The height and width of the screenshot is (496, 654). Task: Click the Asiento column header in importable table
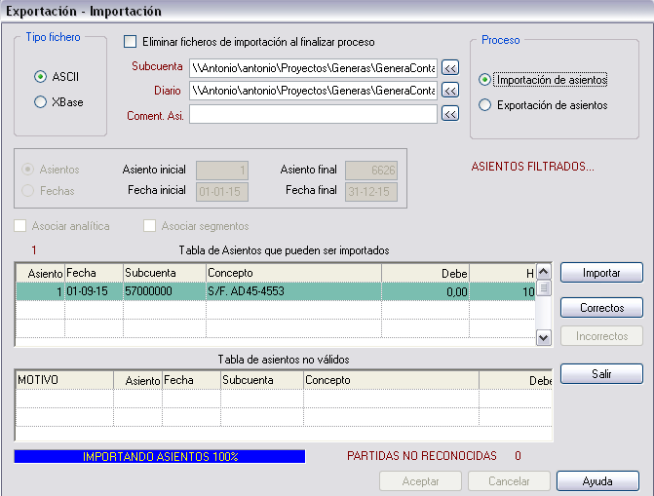click(x=41, y=273)
